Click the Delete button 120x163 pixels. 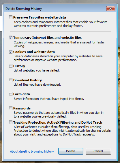(x=71, y=151)
